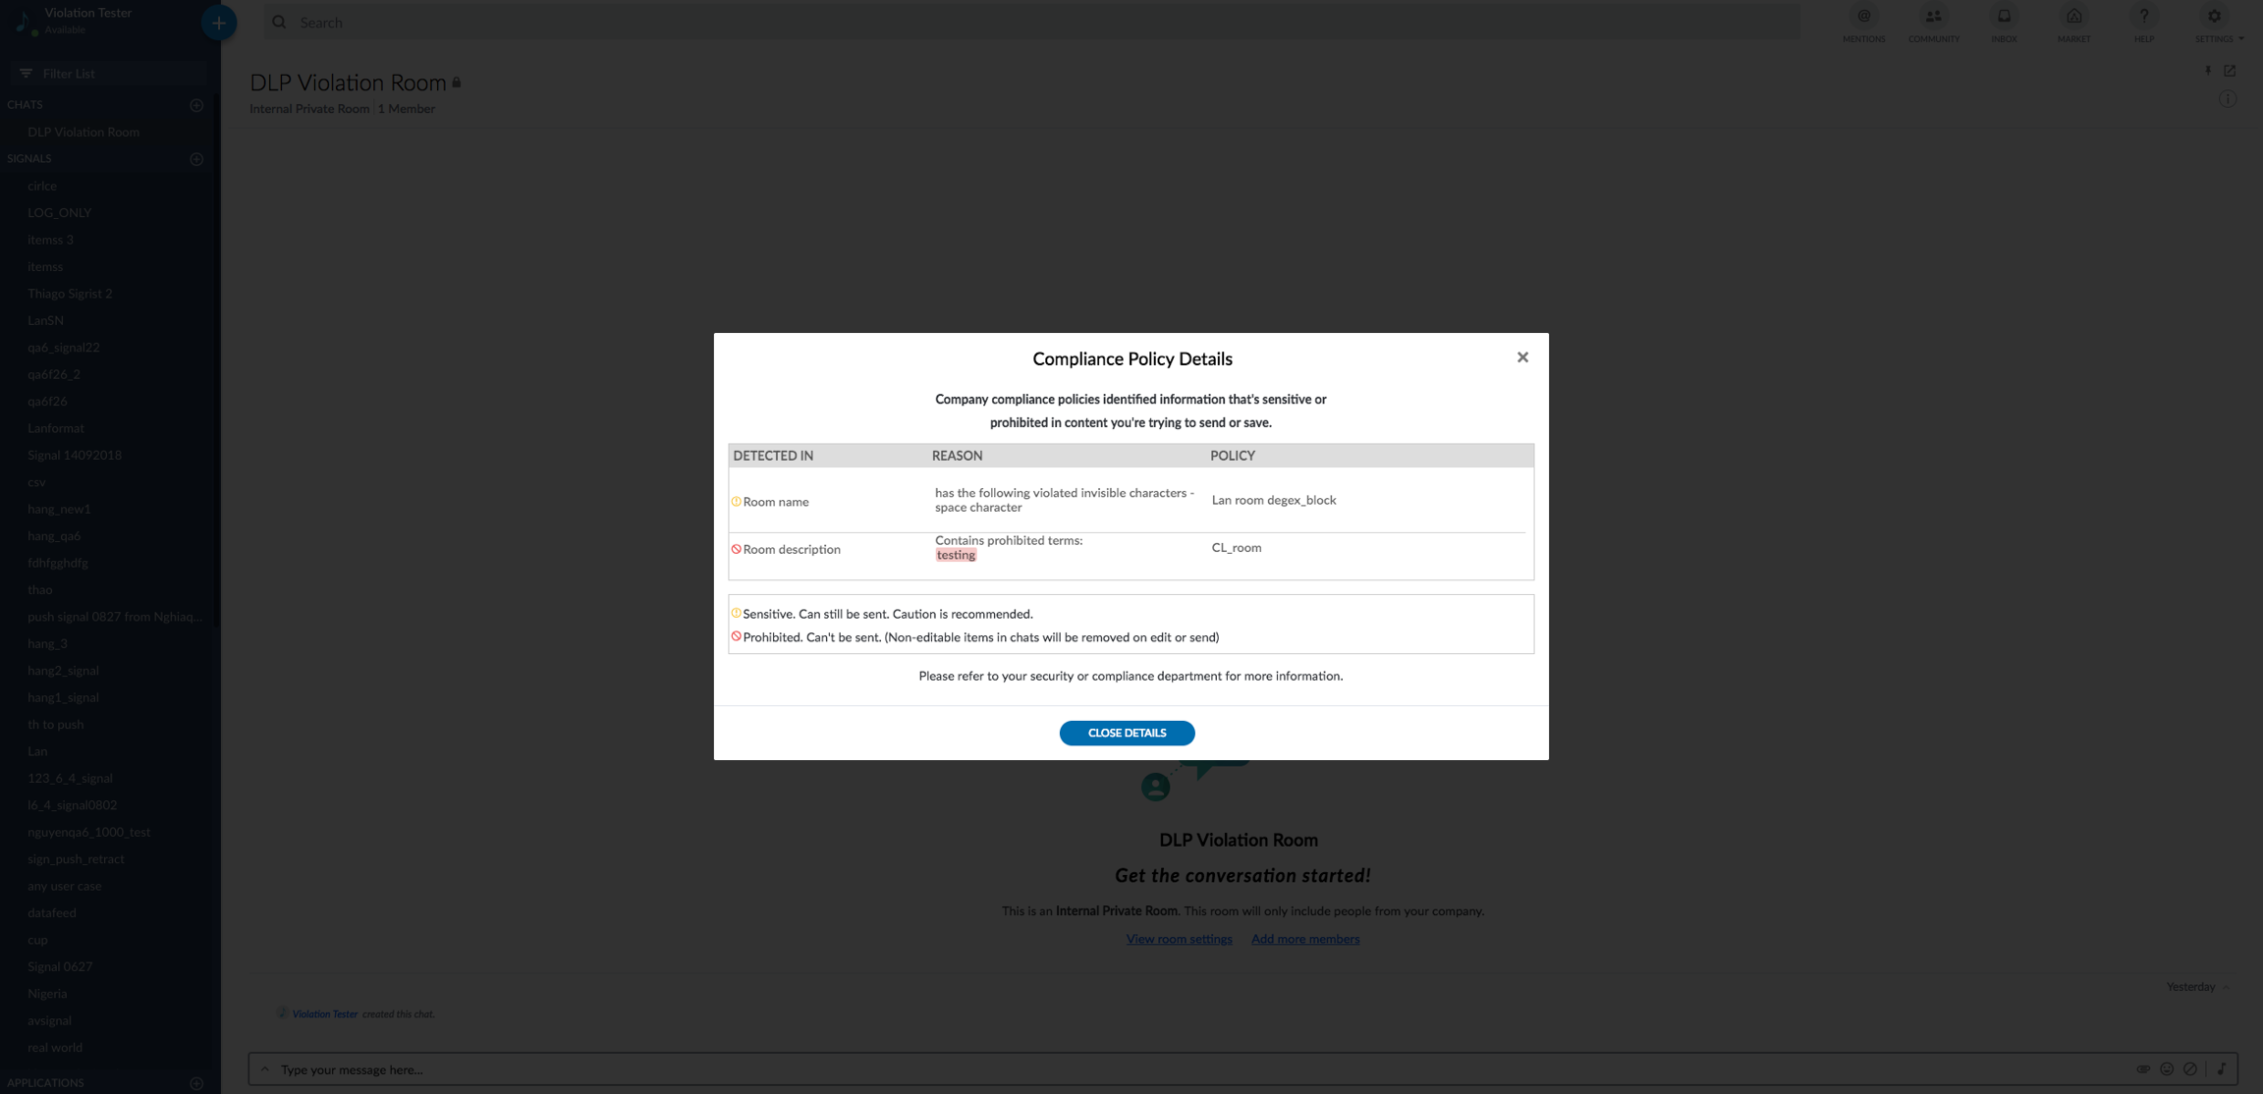Image resolution: width=2263 pixels, height=1094 pixels.
Task: Open the emoji picker in message box
Action: click(2167, 1068)
